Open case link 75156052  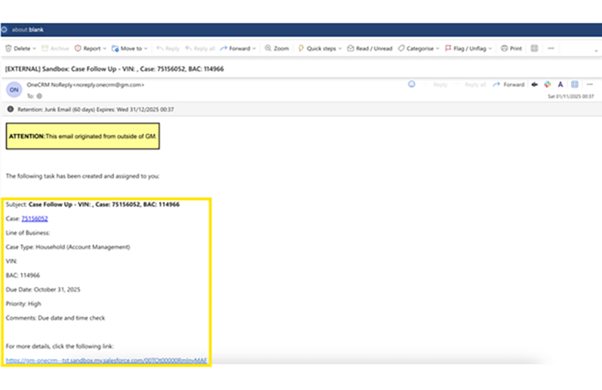click(34, 219)
